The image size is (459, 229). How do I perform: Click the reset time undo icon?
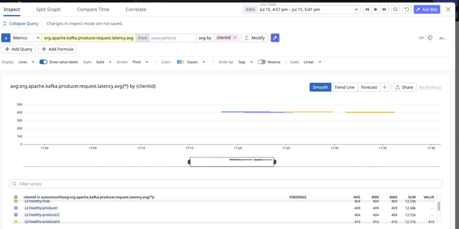(x=407, y=9)
